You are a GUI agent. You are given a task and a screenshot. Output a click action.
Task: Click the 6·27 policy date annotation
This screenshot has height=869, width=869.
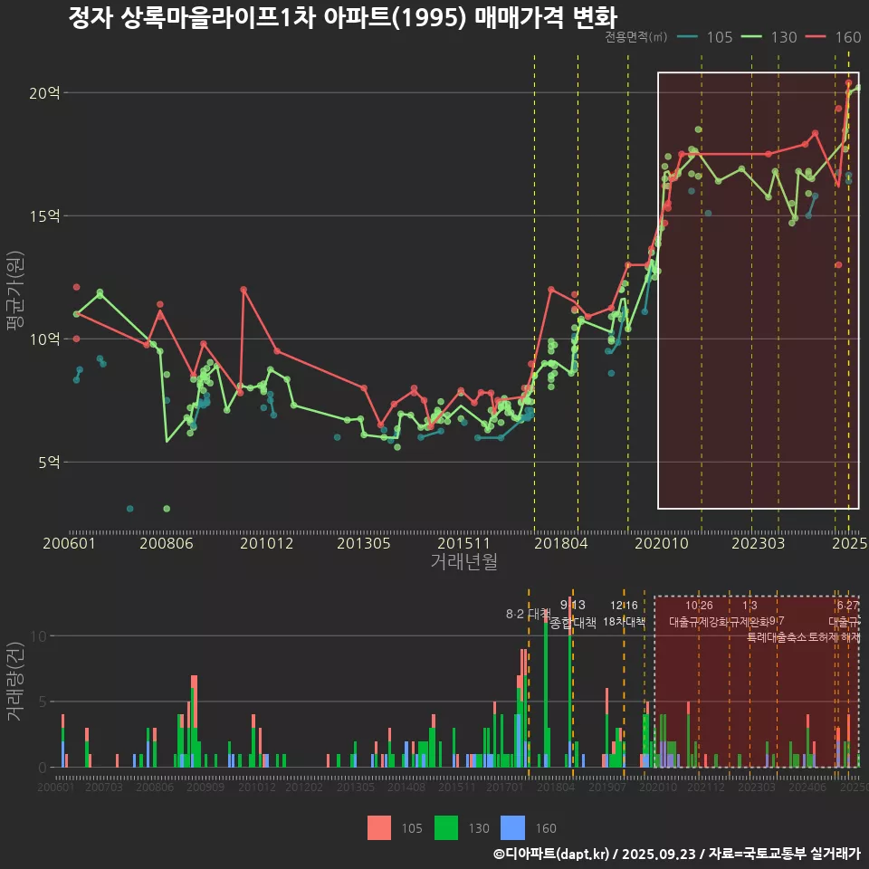(848, 606)
